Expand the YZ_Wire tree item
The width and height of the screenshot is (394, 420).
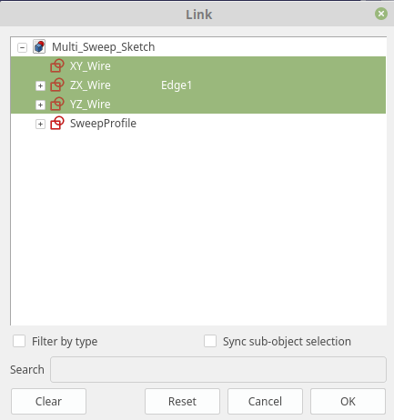(40, 105)
